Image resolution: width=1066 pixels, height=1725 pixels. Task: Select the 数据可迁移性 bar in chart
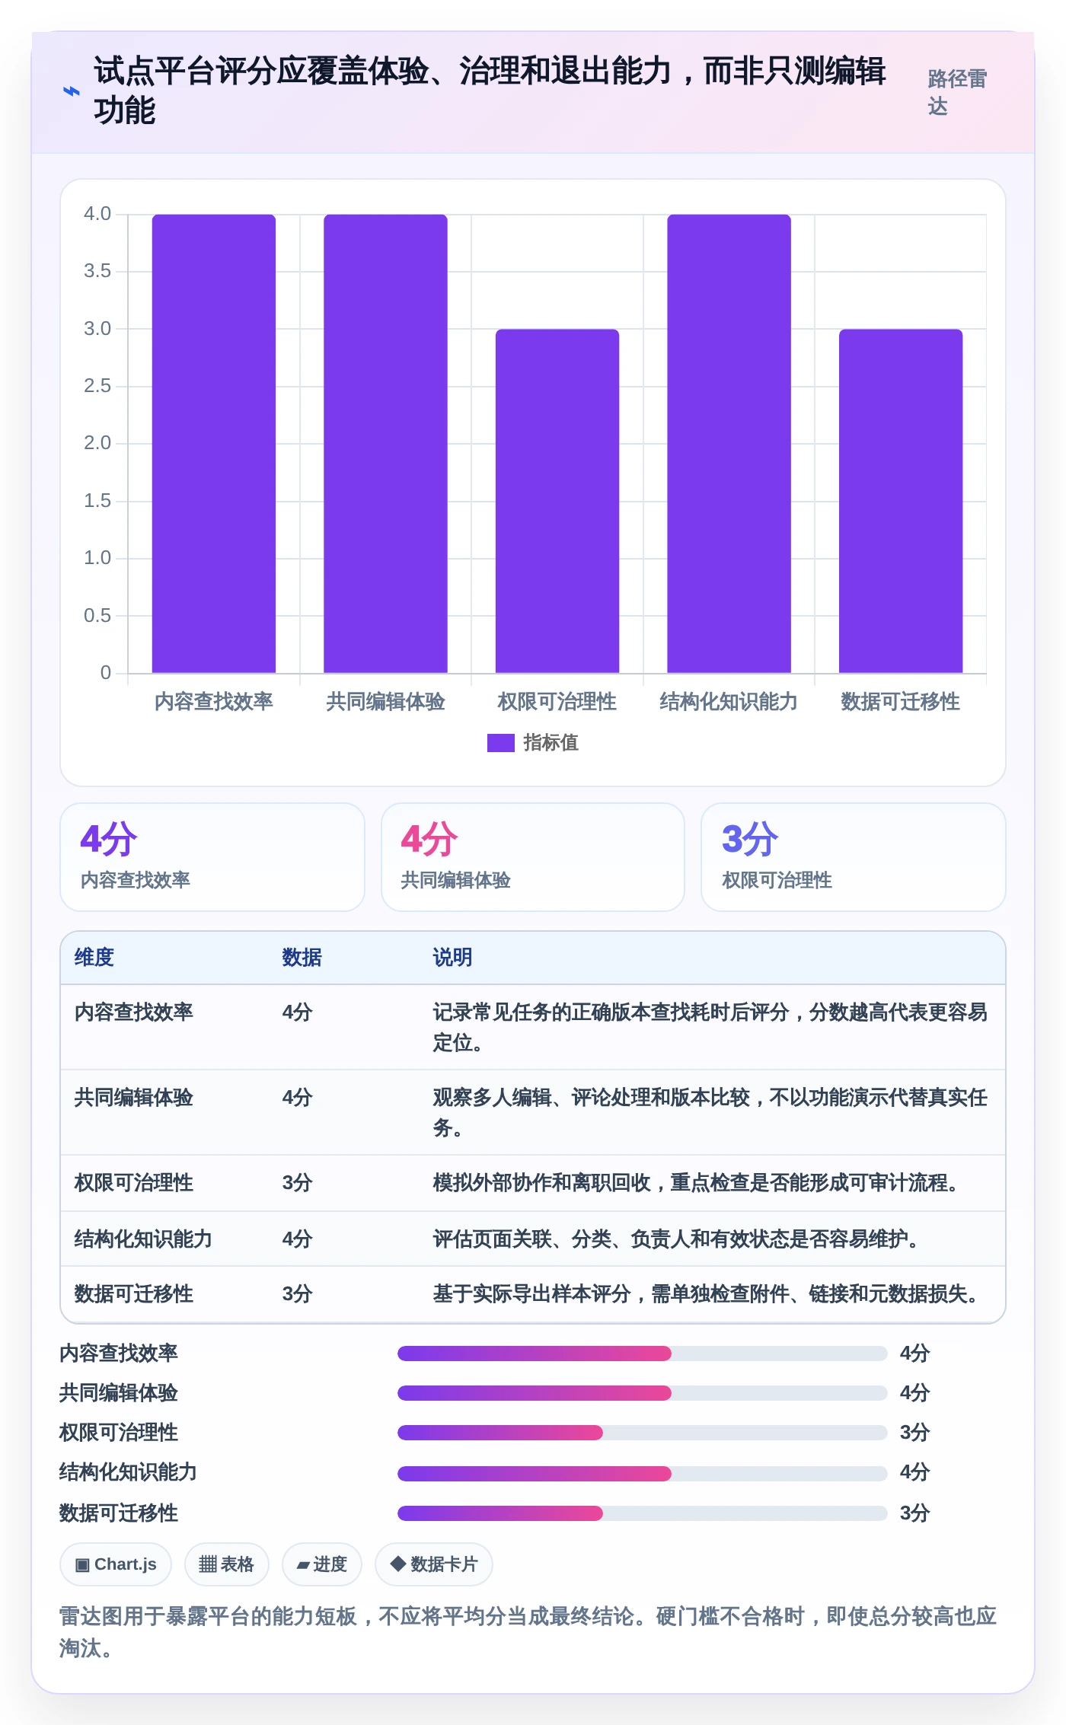(901, 501)
